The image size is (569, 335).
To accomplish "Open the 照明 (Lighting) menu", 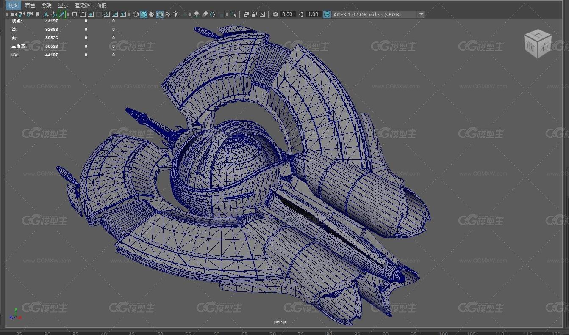I will (x=47, y=5).
